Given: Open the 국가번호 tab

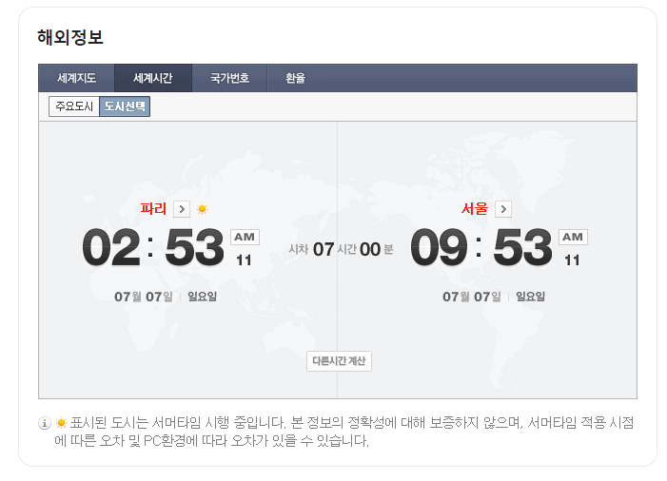Looking at the screenshot, I should click(229, 78).
